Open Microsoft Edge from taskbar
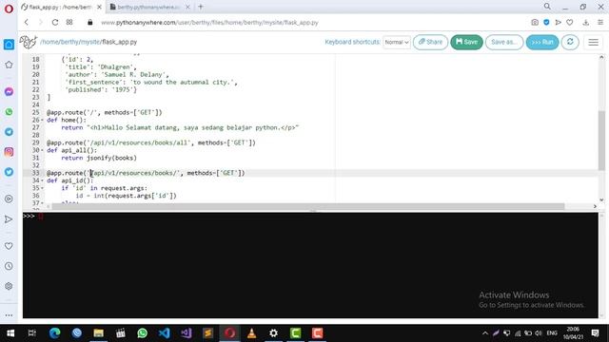Screen dimensions: 609x342 coord(55,333)
